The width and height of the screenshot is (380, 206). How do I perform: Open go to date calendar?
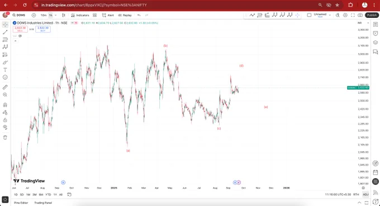69,194
